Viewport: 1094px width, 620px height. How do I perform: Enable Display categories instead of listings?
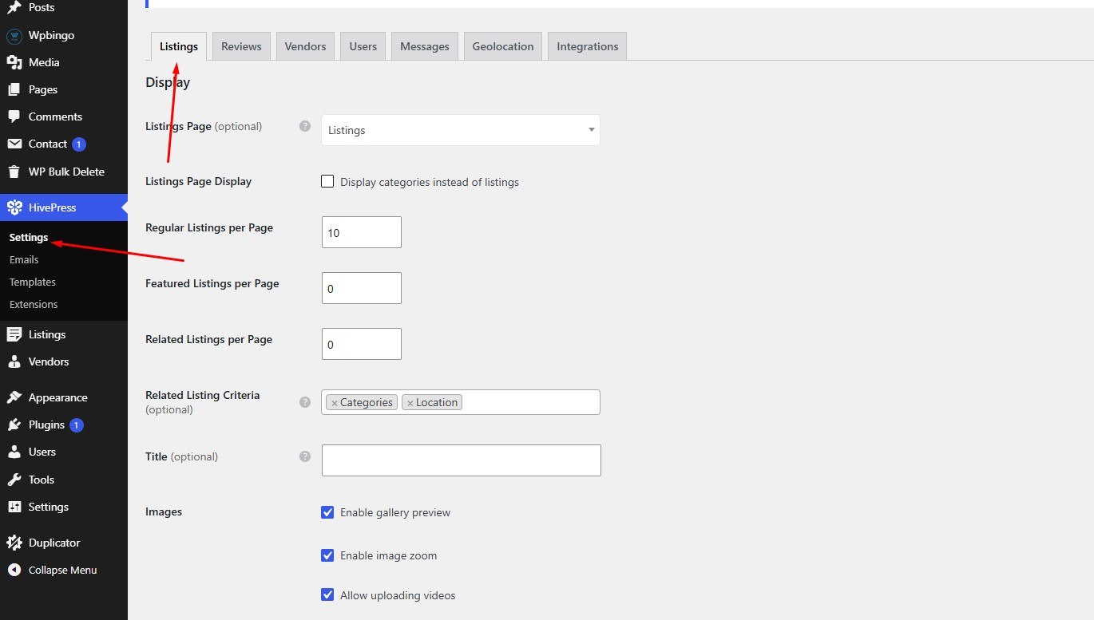[x=327, y=181]
